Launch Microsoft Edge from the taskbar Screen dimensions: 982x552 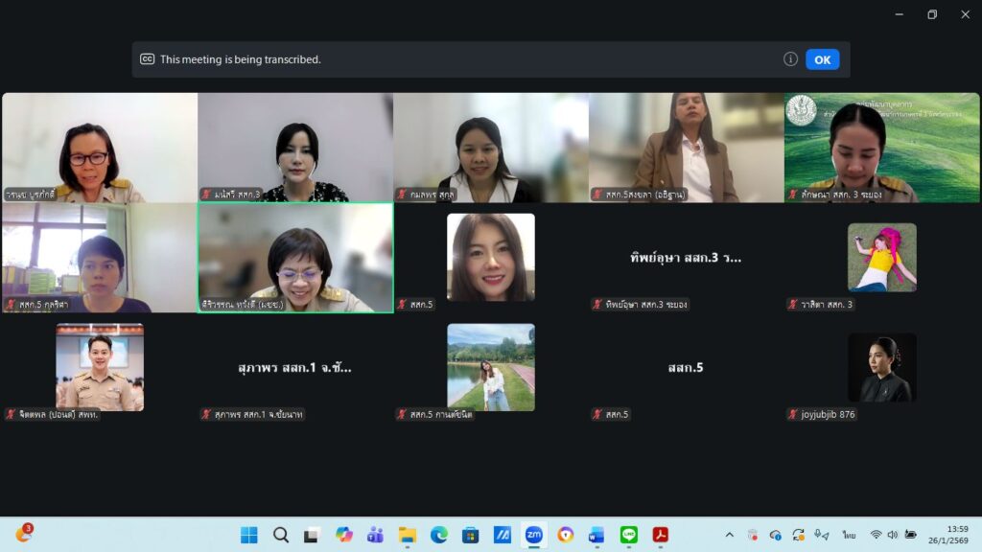coord(438,535)
